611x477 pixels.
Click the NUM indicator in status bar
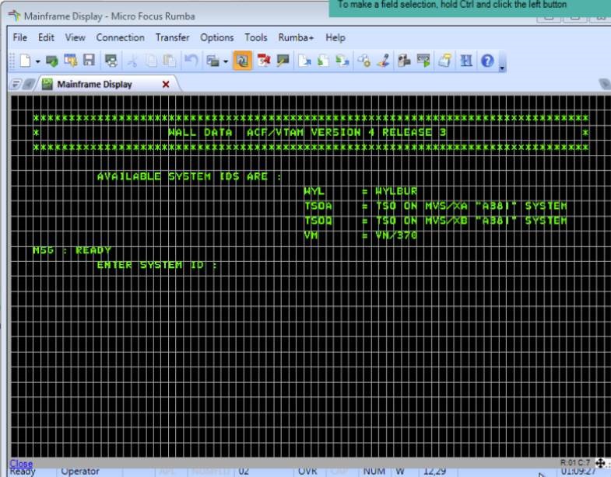[374, 472]
